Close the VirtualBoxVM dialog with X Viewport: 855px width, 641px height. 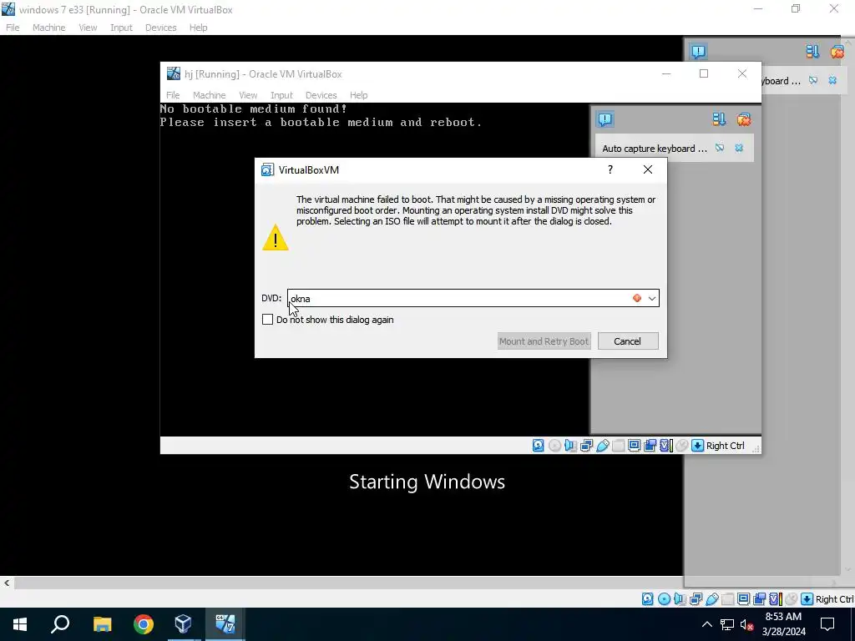[647, 169]
